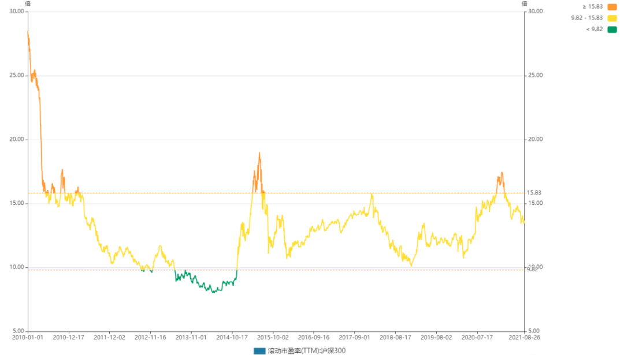Select the 2020-07-17 date label
This screenshot has height=355, width=624.
click(x=477, y=338)
